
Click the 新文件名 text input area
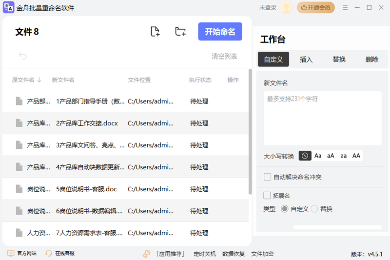[322, 118]
